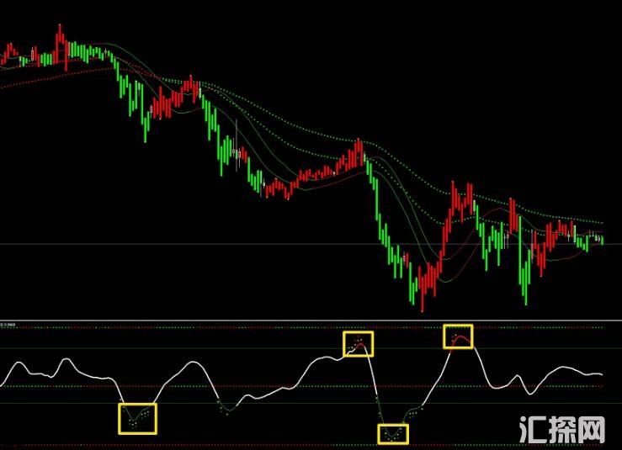Select the indicator value label in lower pane
The height and width of the screenshot is (450, 622).
[x=8, y=325]
